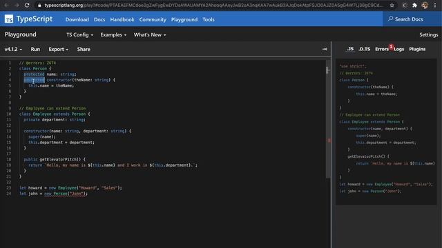Open the Plugins tab

[x=417, y=49]
